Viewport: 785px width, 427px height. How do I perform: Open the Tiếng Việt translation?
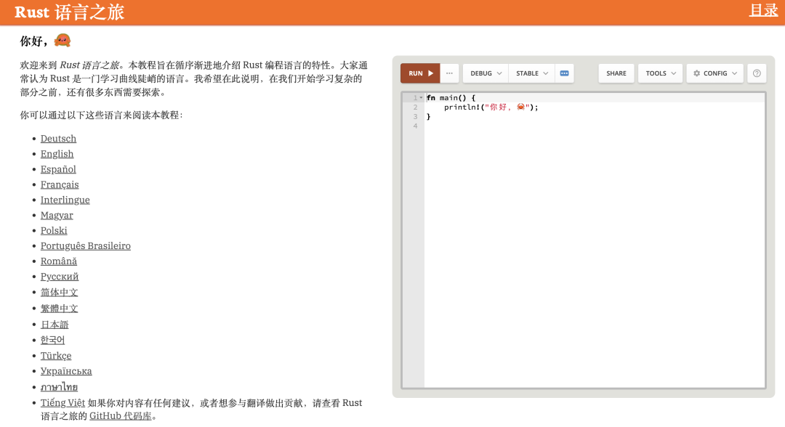[x=63, y=403]
